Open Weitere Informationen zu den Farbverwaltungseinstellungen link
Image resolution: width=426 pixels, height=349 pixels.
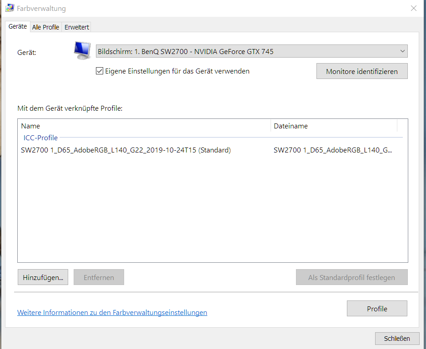[112, 313]
